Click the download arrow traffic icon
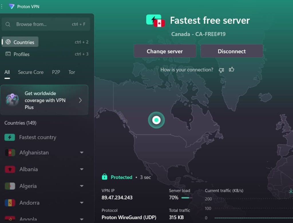The image size is (293, 223). 291,191
